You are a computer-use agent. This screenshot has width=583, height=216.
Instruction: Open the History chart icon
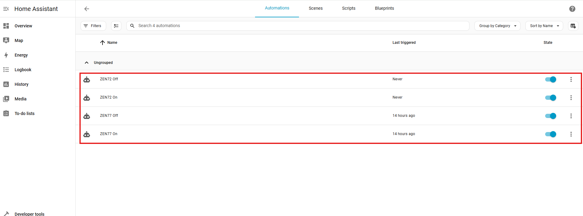coord(6,84)
